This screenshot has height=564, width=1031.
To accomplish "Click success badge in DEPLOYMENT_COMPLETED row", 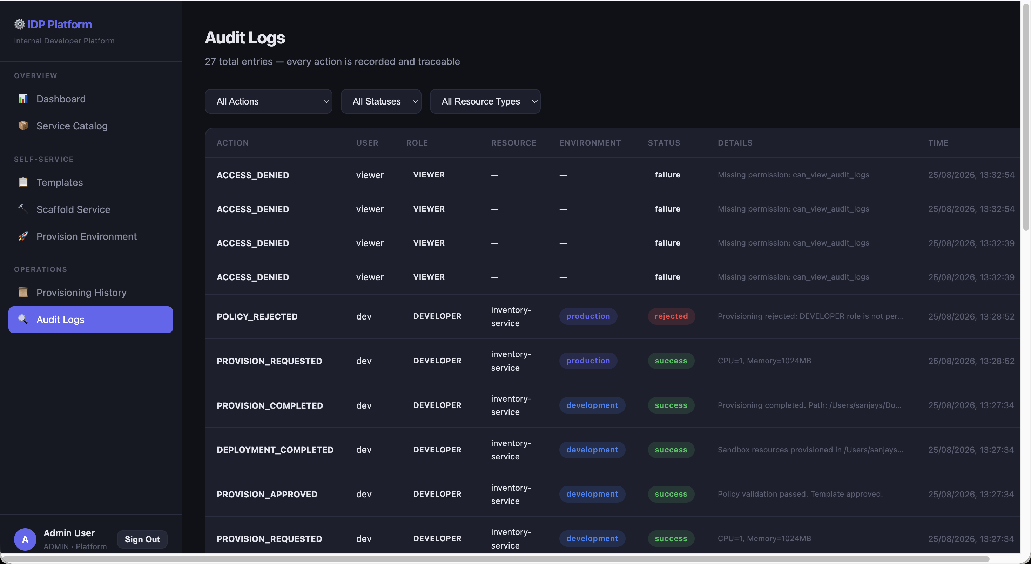I will [671, 450].
